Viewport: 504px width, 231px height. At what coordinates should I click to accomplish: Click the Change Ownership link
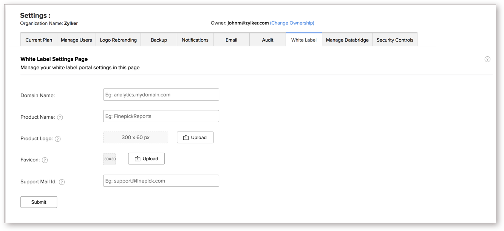point(292,23)
